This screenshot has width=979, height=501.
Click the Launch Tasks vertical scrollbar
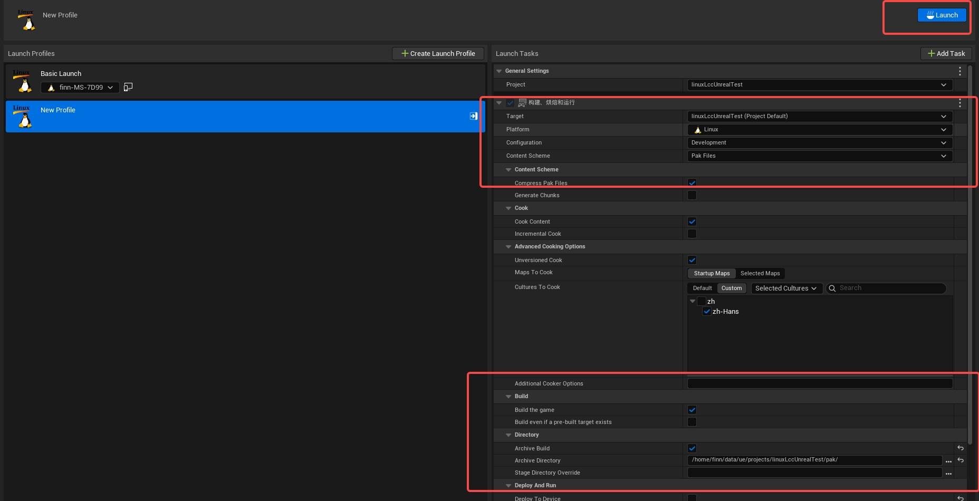[970, 254]
